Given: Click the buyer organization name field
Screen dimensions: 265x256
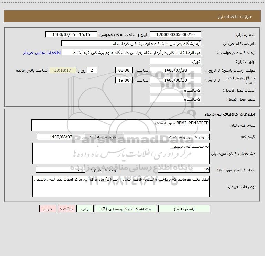Looking at the screenshot, I should [131, 43].
